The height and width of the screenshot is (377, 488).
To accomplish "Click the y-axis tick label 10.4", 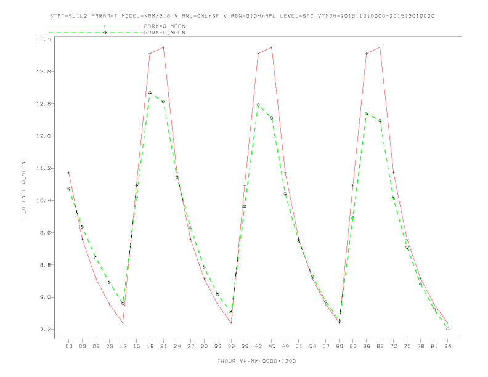I will coord(43,200).
